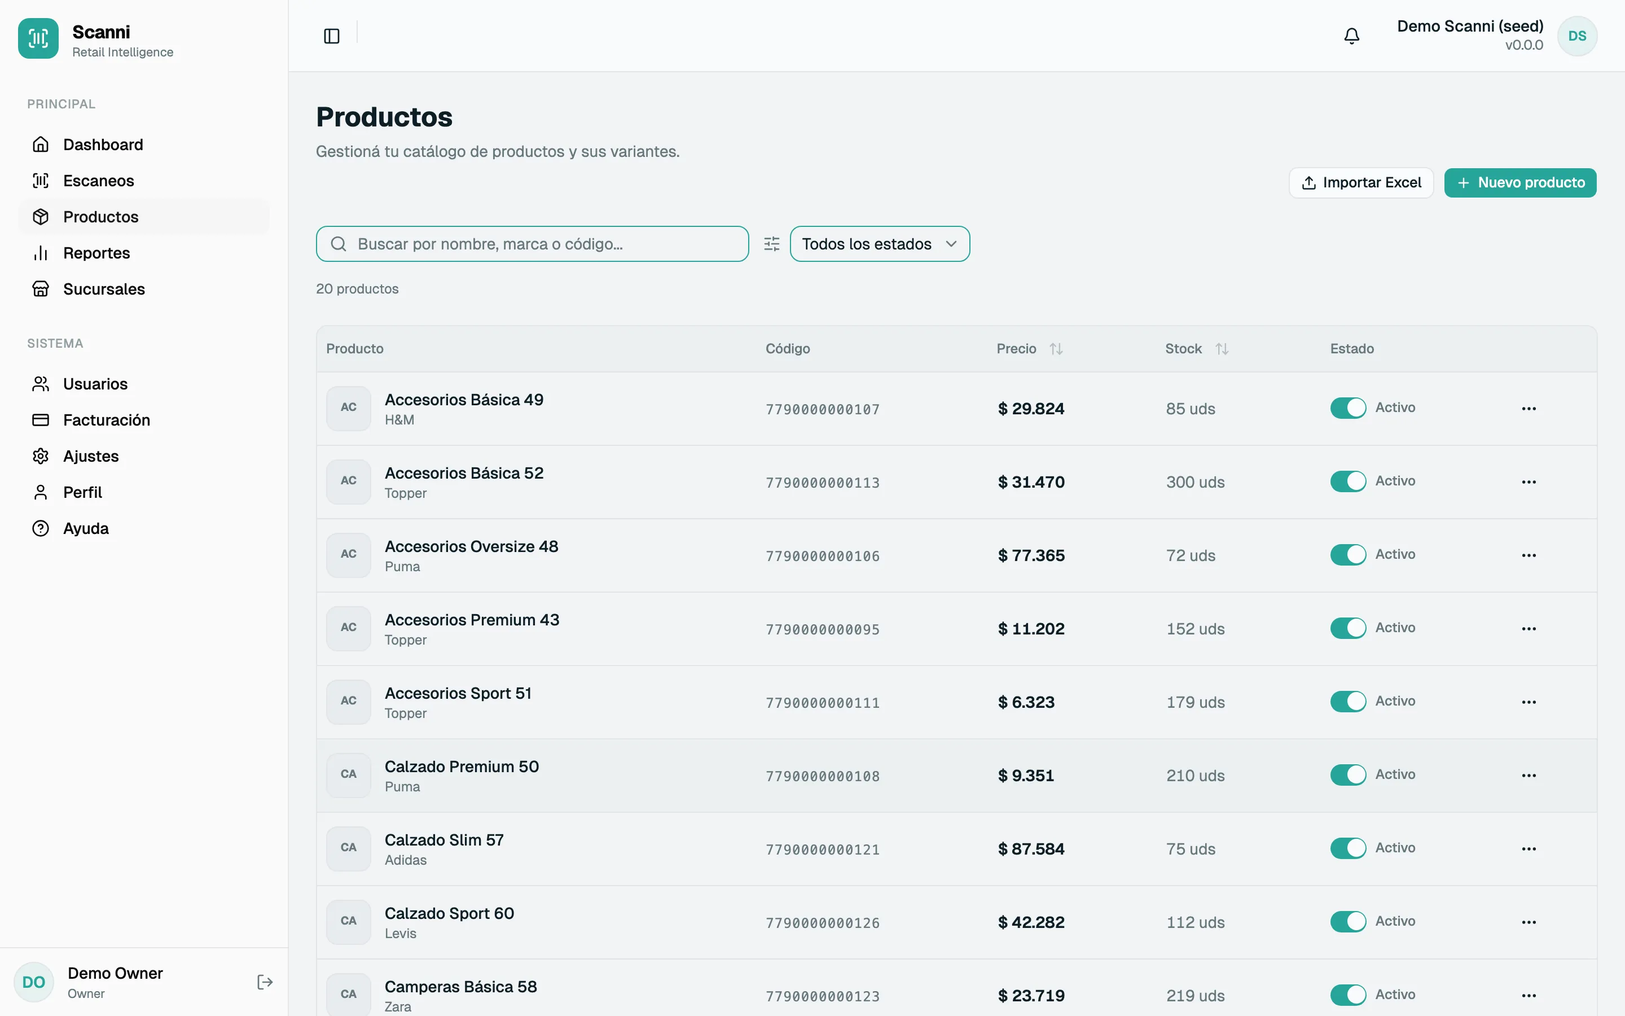Screen dimensions: 1625x1016
Task: Toggle Activo switch for Accesorios Básica 49
Action: 1347,408
